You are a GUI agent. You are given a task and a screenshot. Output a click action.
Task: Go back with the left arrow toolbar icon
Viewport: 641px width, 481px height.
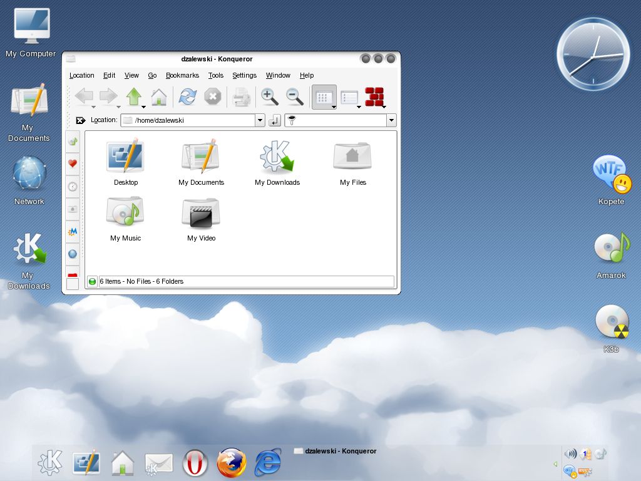coord(84,96)
